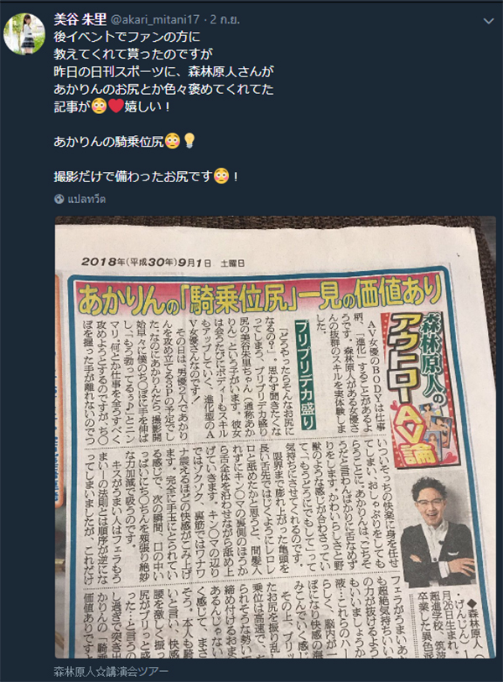Screen dimensions: 503x682
Task: Click the flushed emoji next to 騎乗位尻
Action: pyautogui.click(x=173, y=141)
